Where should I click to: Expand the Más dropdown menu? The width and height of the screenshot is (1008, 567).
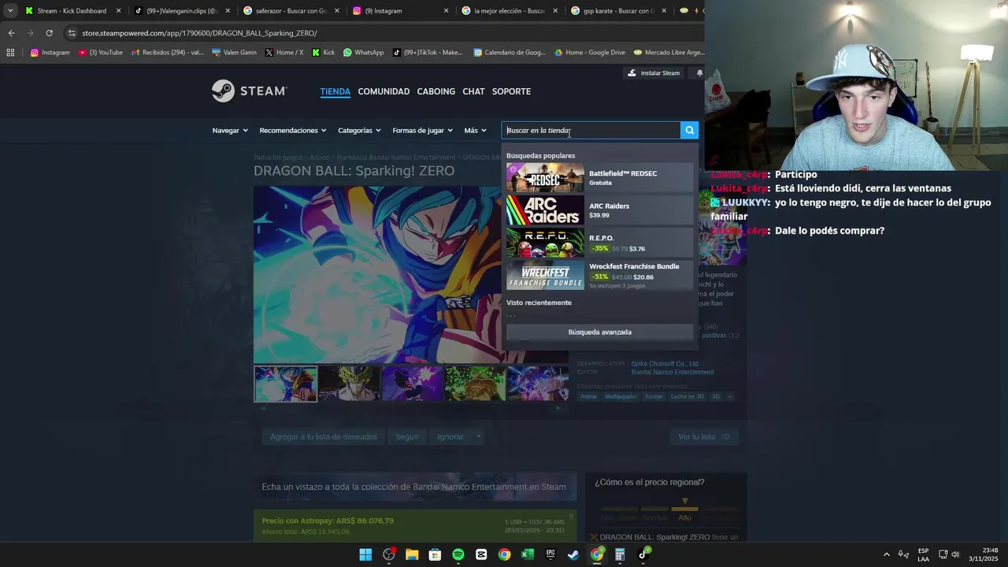(x=476, y=131)
